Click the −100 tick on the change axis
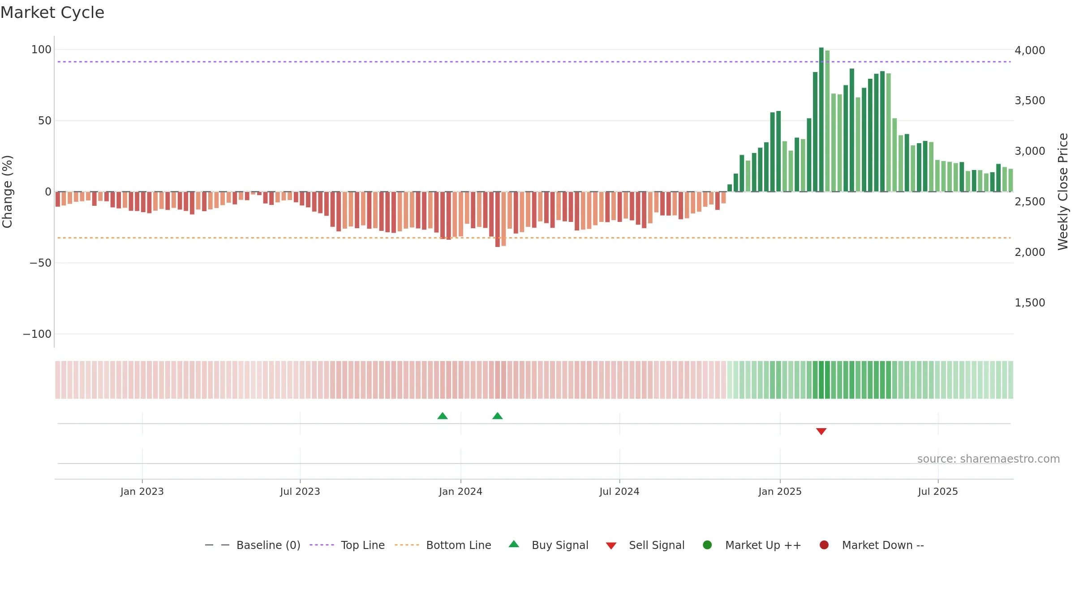This screenshot has height=604, width=1075. click(37, 334)
